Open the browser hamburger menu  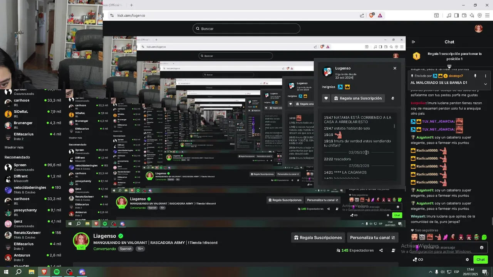coord(487,15)
